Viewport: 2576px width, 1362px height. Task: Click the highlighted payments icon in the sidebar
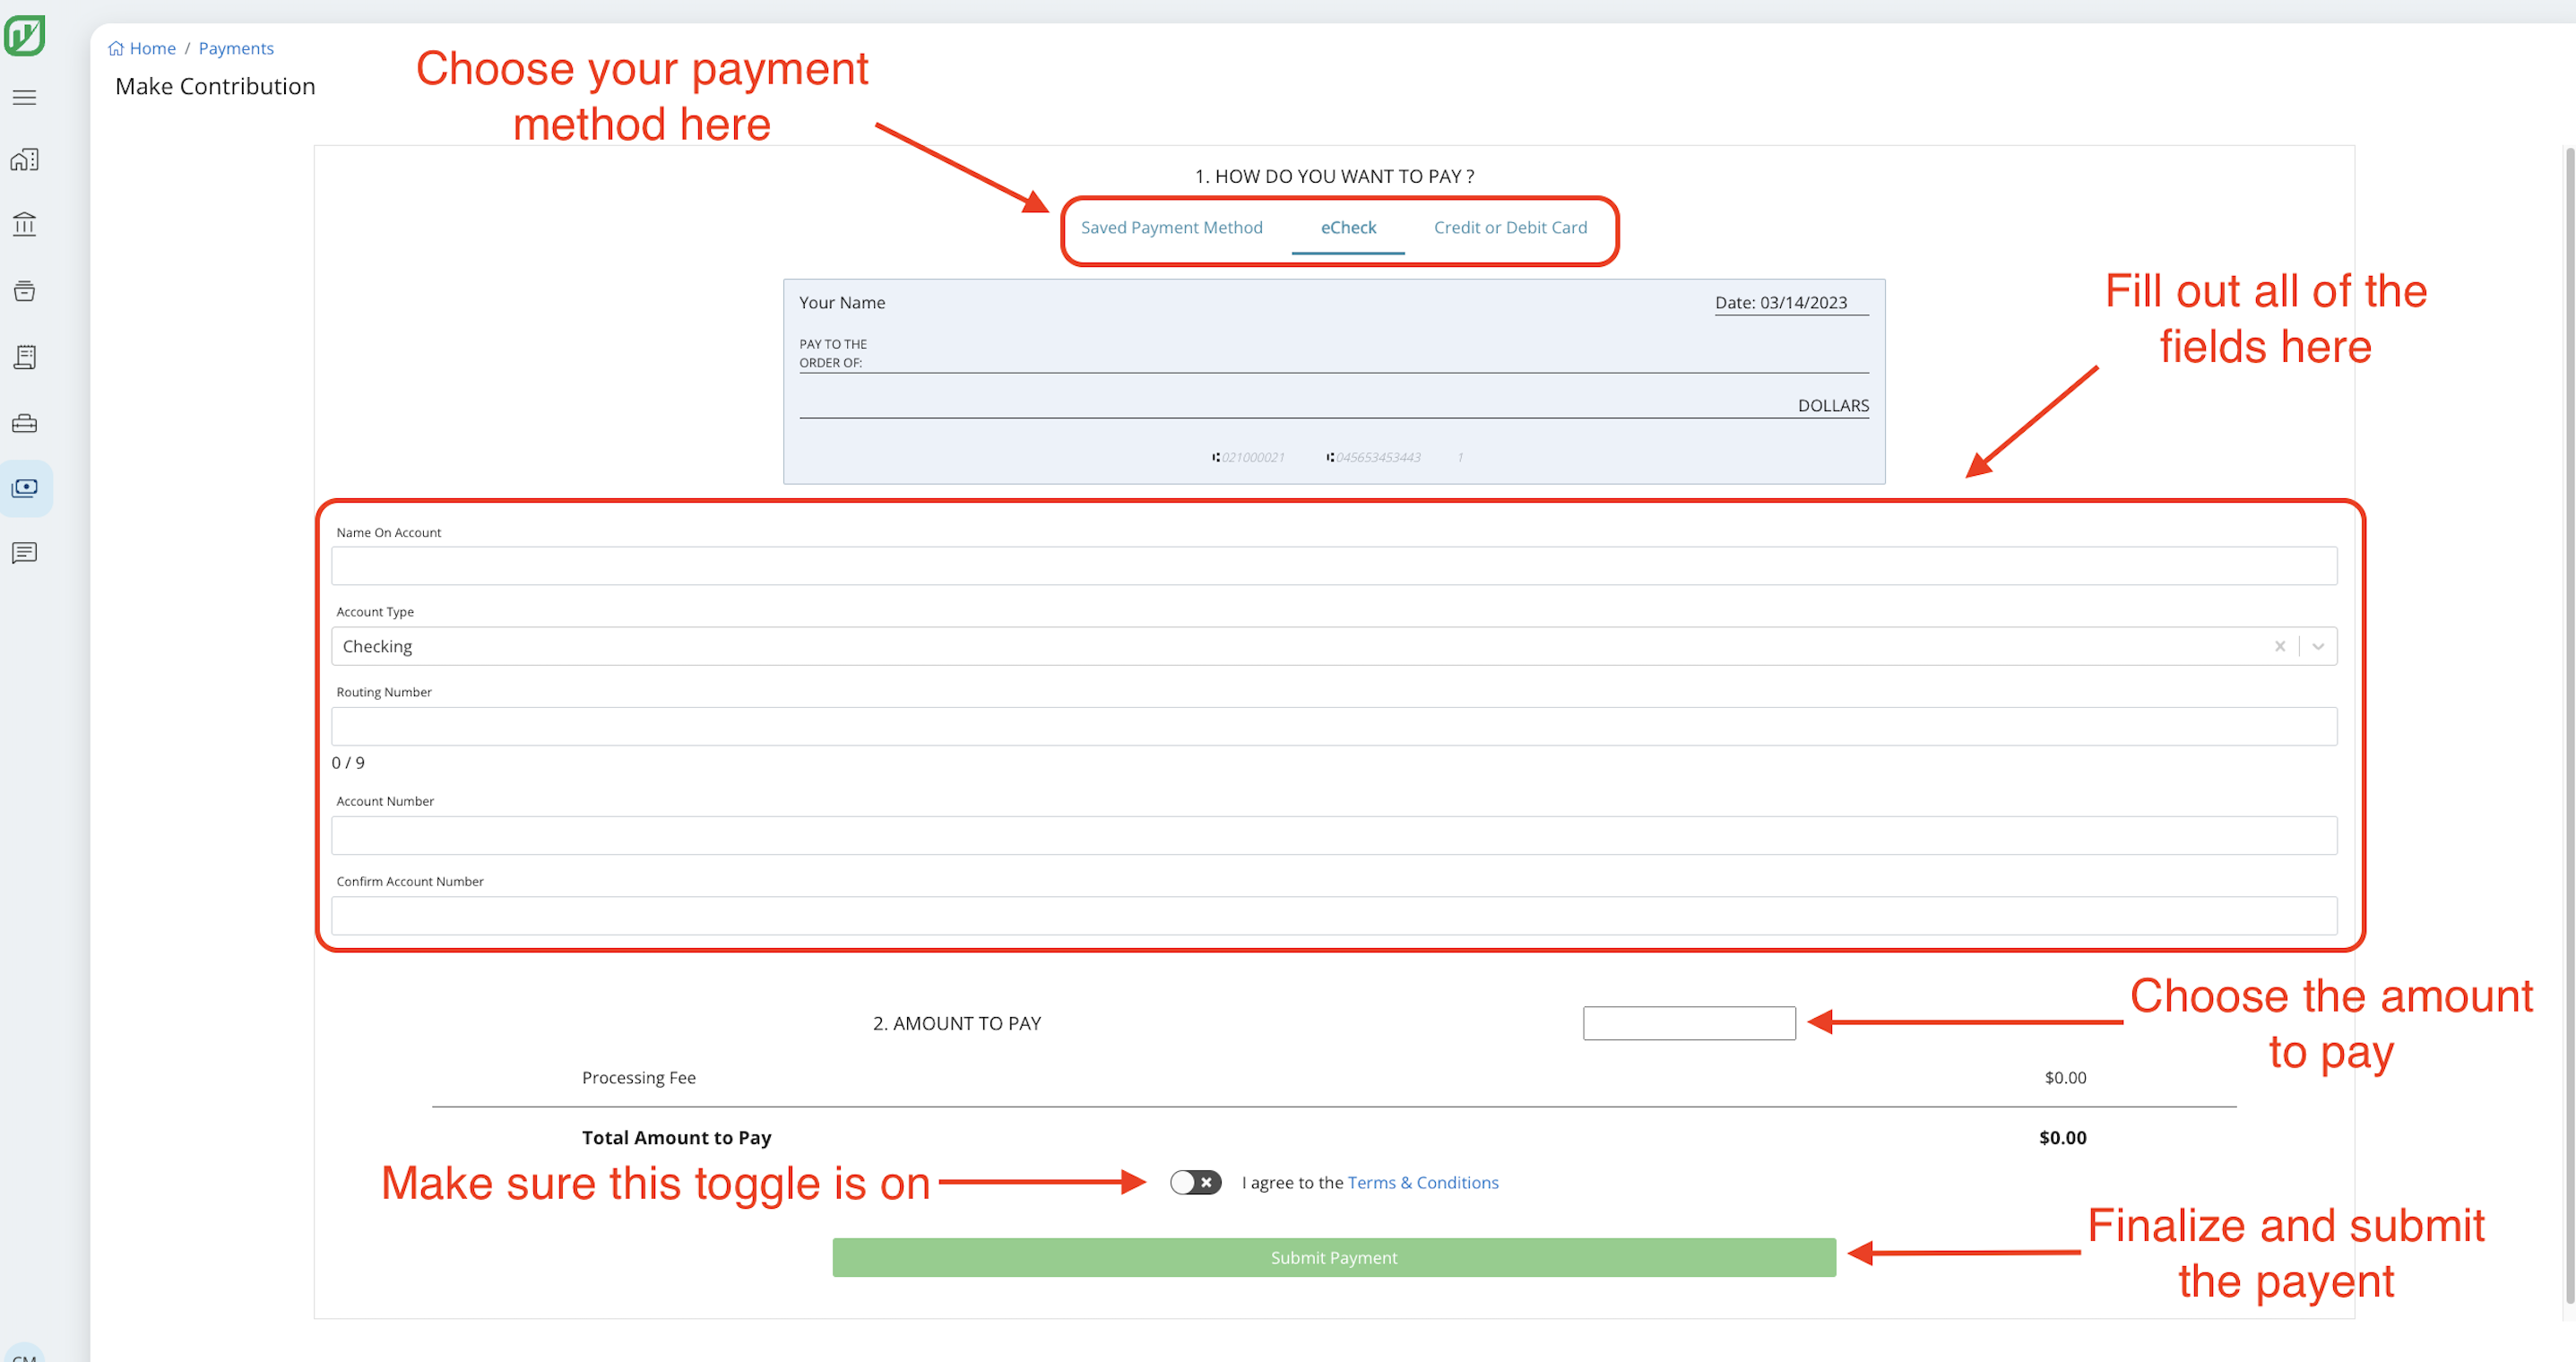point(24,488)
